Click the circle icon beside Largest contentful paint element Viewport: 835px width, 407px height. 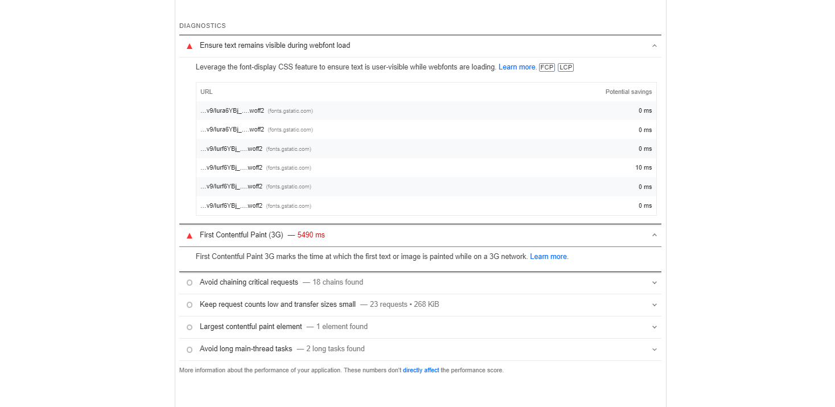click(x=189, y=327)
